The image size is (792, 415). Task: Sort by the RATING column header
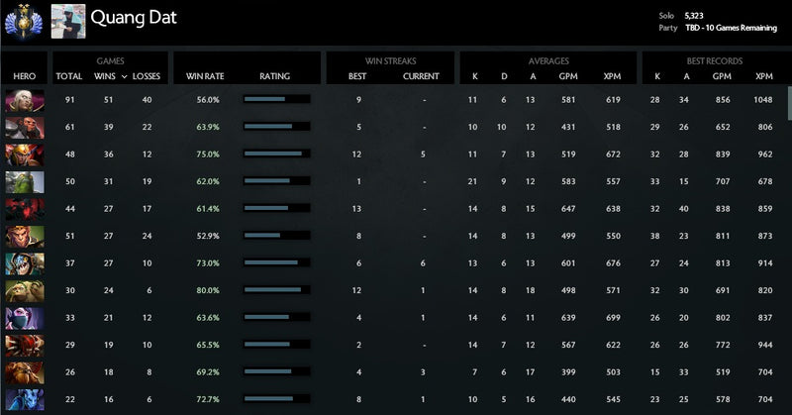(274, 76)
